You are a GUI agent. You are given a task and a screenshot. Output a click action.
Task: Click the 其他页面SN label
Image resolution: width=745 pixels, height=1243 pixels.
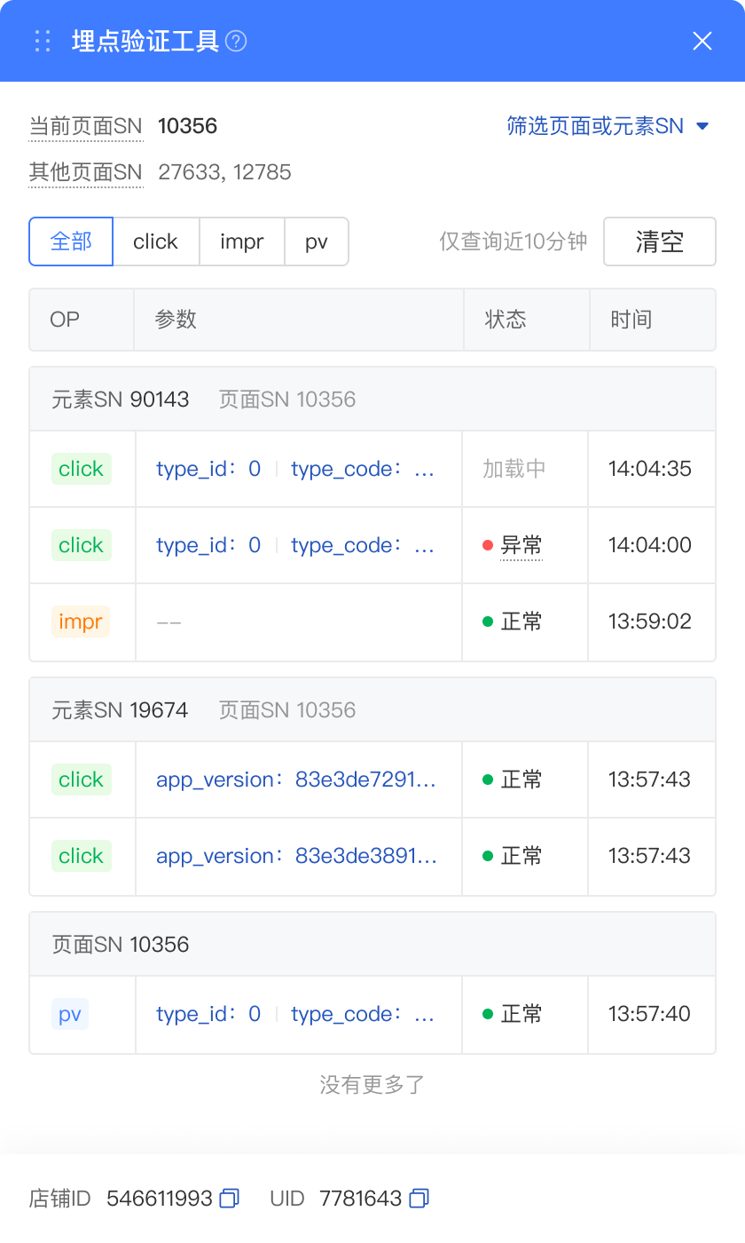coord(86,172)
